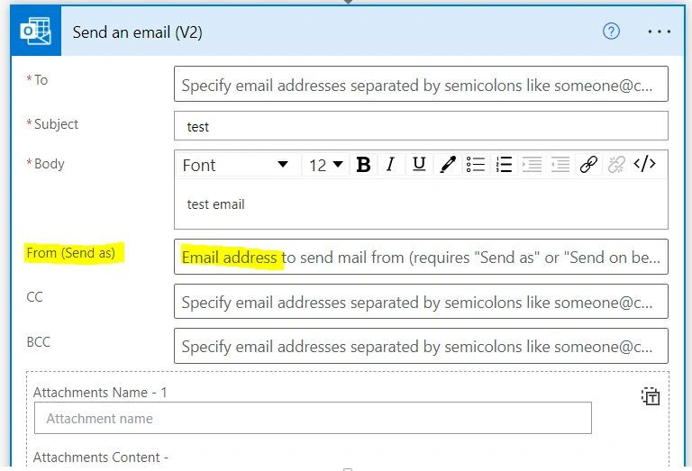692x471 pixels.
Task: Increase indent of body text
Action: tap(533, 165)
